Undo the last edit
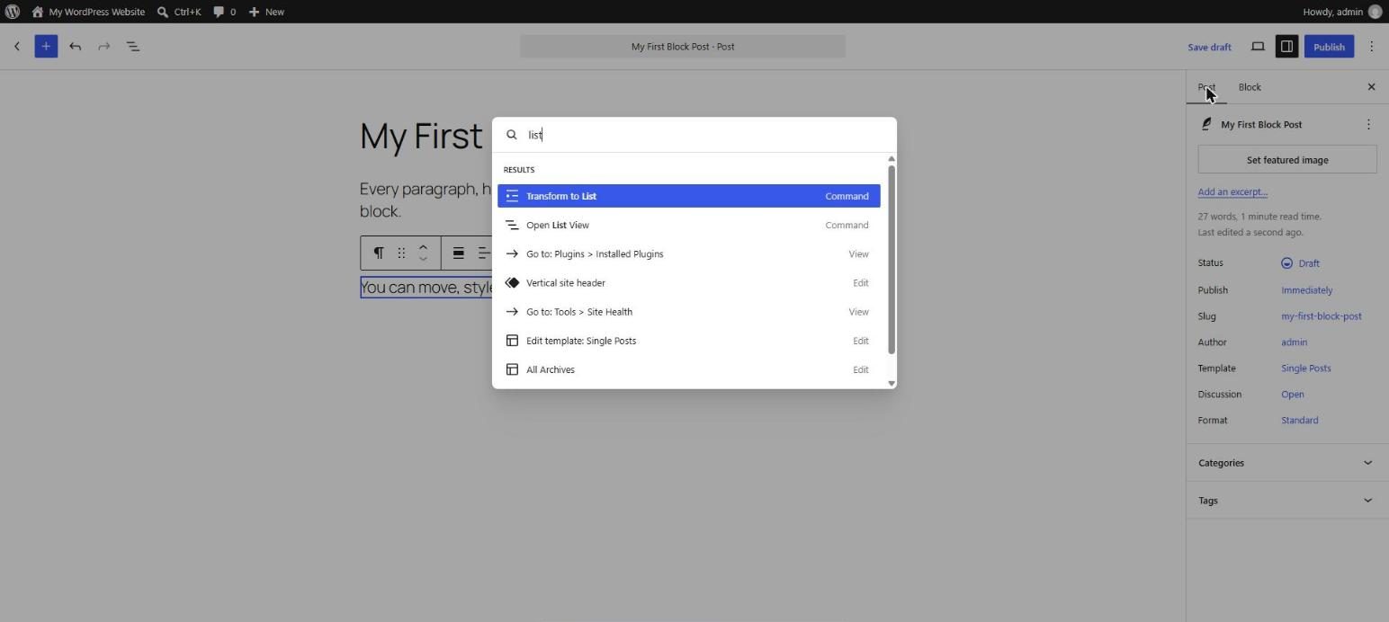This screenshot has width=1389, height=622. click(76, 47)
